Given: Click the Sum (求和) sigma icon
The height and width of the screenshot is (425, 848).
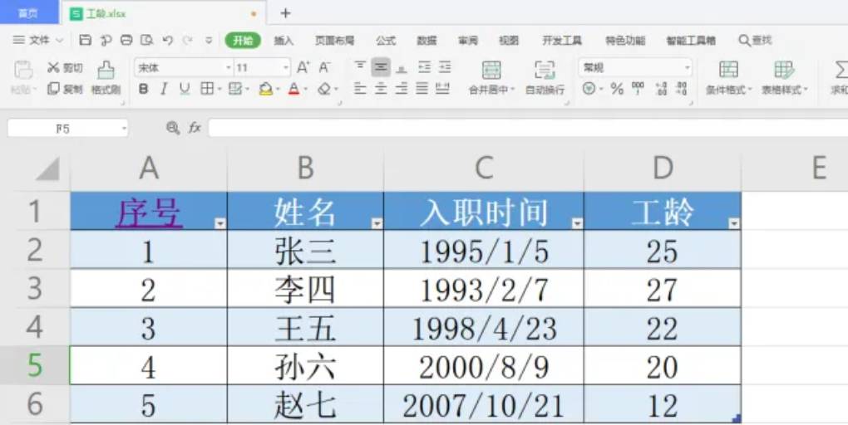Looking at the screenshot, I should tap(841, 71).
